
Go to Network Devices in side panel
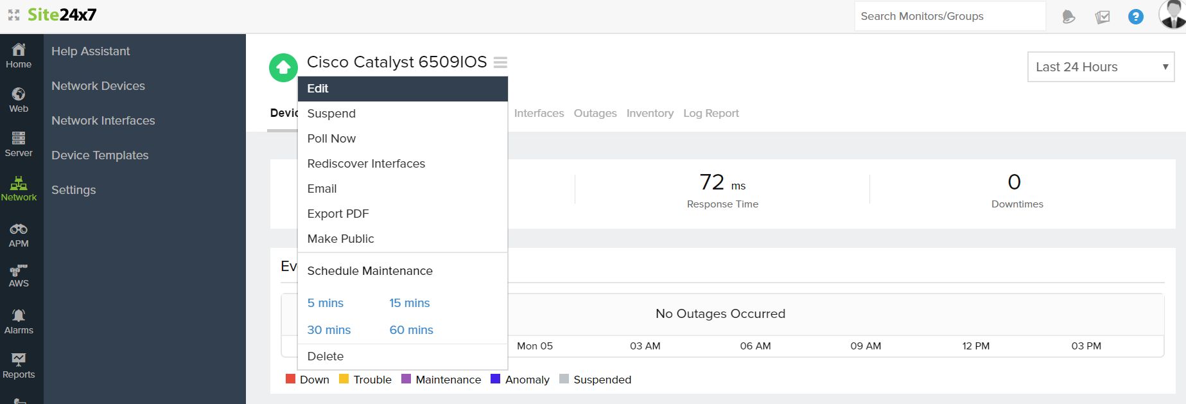pos(98,86)
